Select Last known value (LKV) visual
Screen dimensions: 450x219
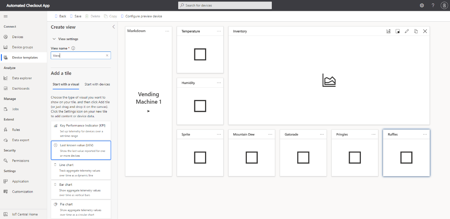[81, 150]
